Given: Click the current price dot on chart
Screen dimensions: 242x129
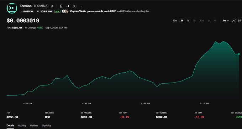Looking at the screenshot, I should [239, 54].
